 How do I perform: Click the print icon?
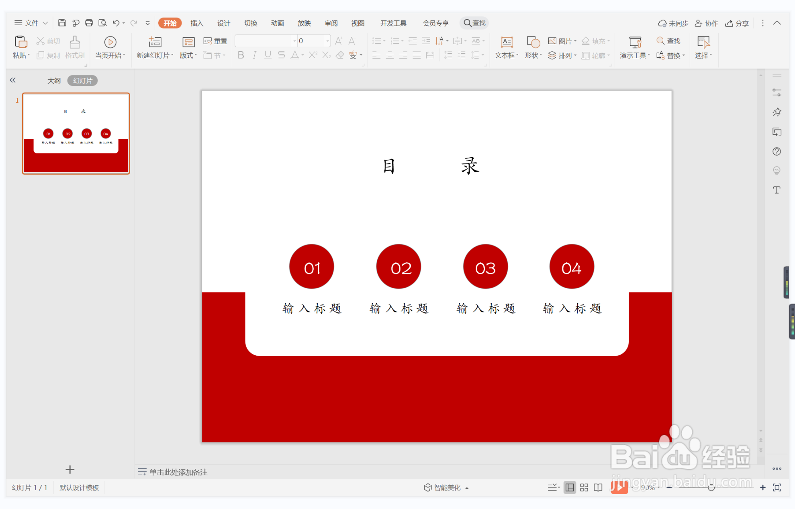click(89, 23)
